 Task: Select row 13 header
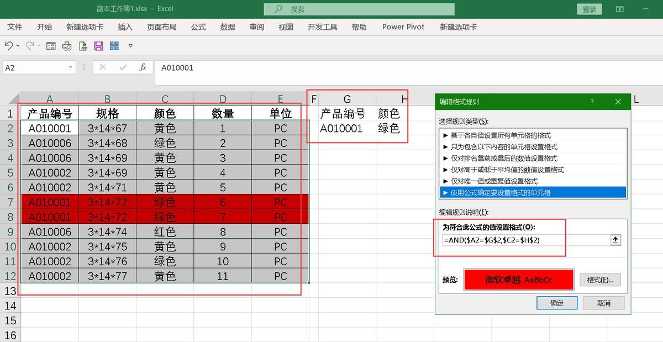tap(10, 291)
